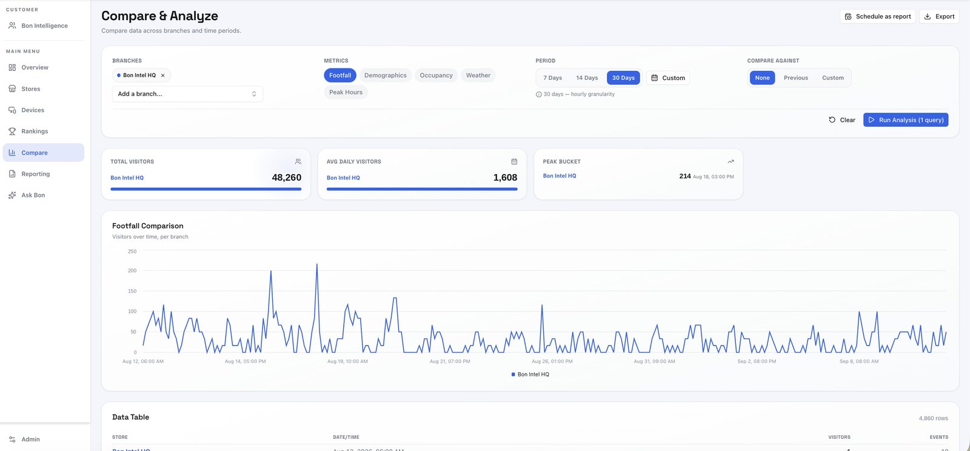Choose the Custom option under Compare Against
The width and height of the screenshot is (970, 451).
click(833, 78)
